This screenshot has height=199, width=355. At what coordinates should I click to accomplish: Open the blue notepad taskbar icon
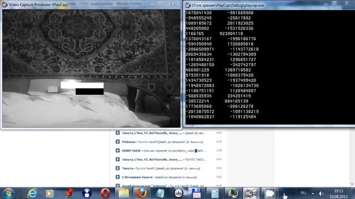160,193
